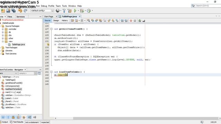Collapse the loadItemToCombo method code fold

(51, 72)
